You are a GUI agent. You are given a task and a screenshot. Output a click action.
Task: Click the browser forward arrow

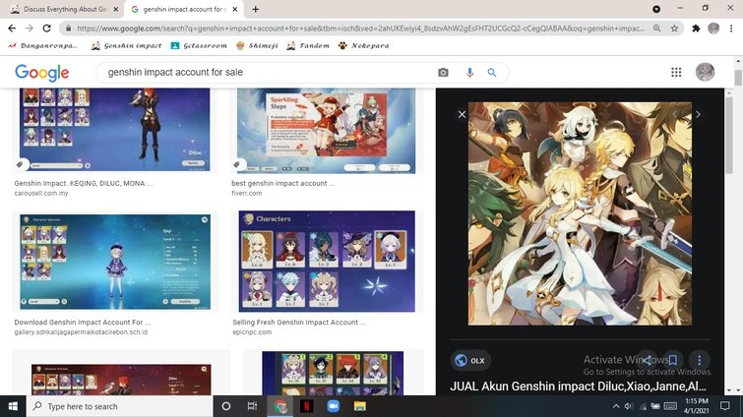(x=30, y=29)
